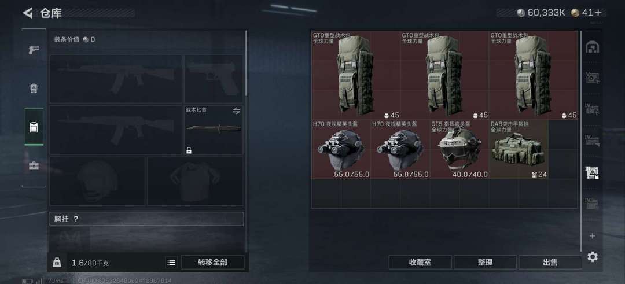625x284 pixels.
Task: Go back using the arrow beside 仓库
Action: click(28, 13)
